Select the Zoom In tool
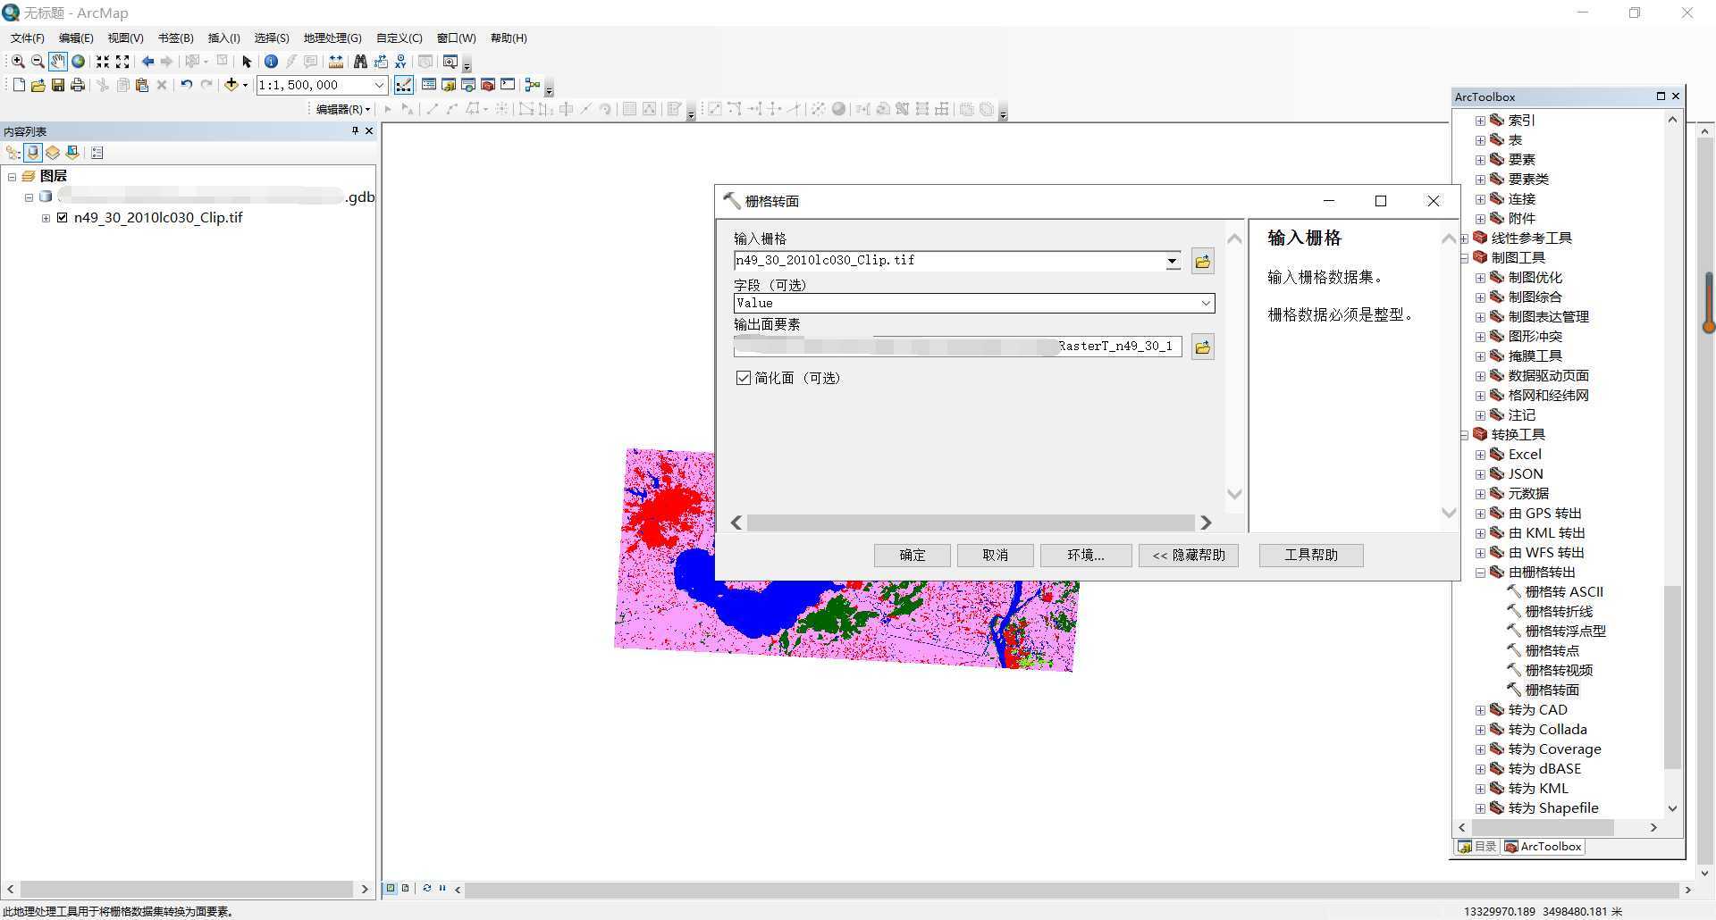 (x=18, y=62)
